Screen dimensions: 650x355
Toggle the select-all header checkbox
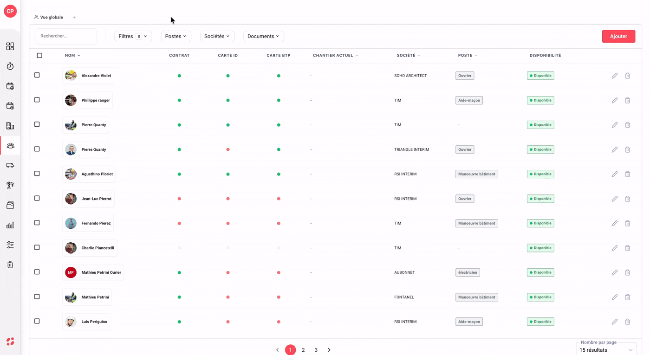click(x=39, y=56)
